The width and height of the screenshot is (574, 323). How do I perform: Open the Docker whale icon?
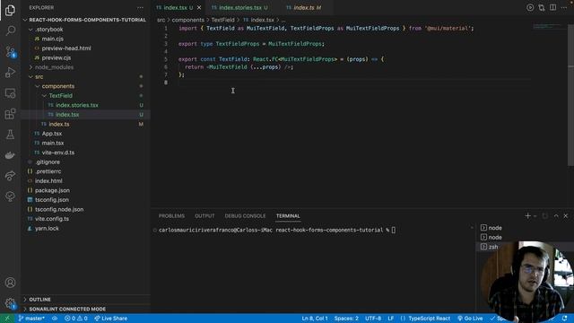10,155
